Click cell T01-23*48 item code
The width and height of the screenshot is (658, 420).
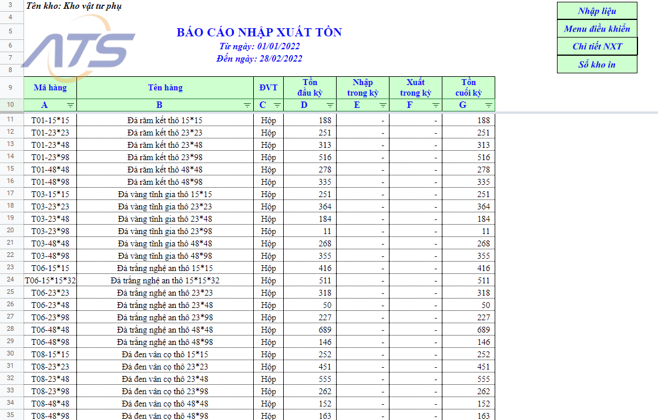coord(51,145)
